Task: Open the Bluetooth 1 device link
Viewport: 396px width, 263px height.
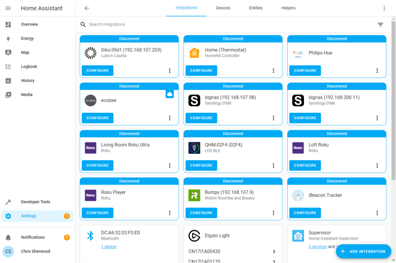Action: click(109, 246)
